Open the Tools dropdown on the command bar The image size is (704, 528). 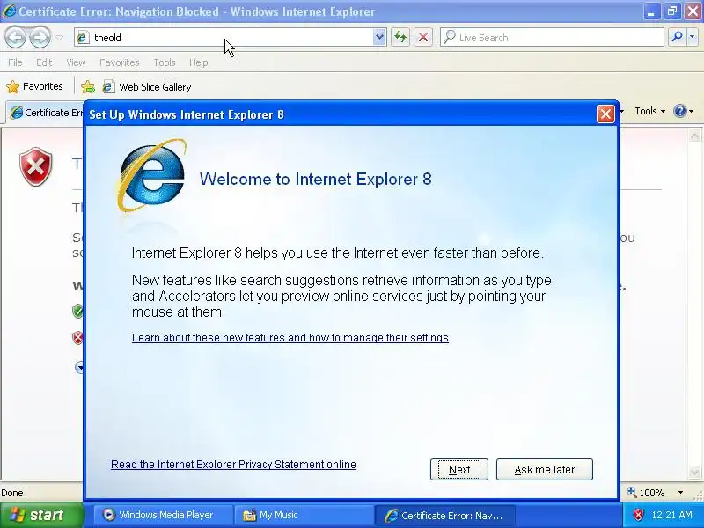(x=649, y=111)
